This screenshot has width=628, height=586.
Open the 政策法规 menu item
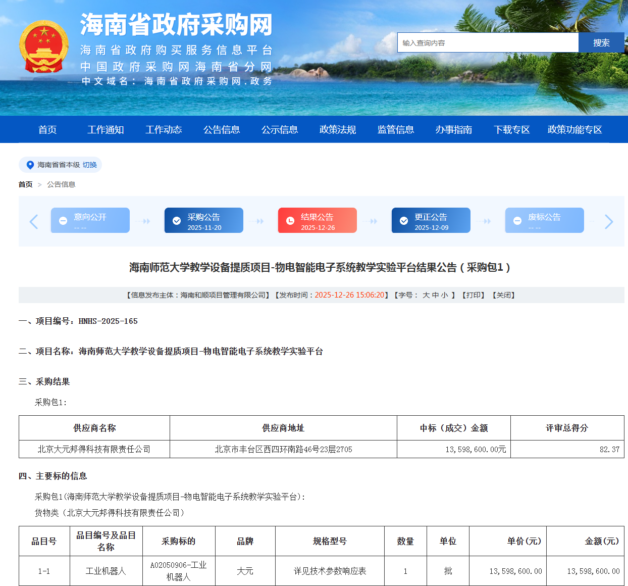(337, 129)
